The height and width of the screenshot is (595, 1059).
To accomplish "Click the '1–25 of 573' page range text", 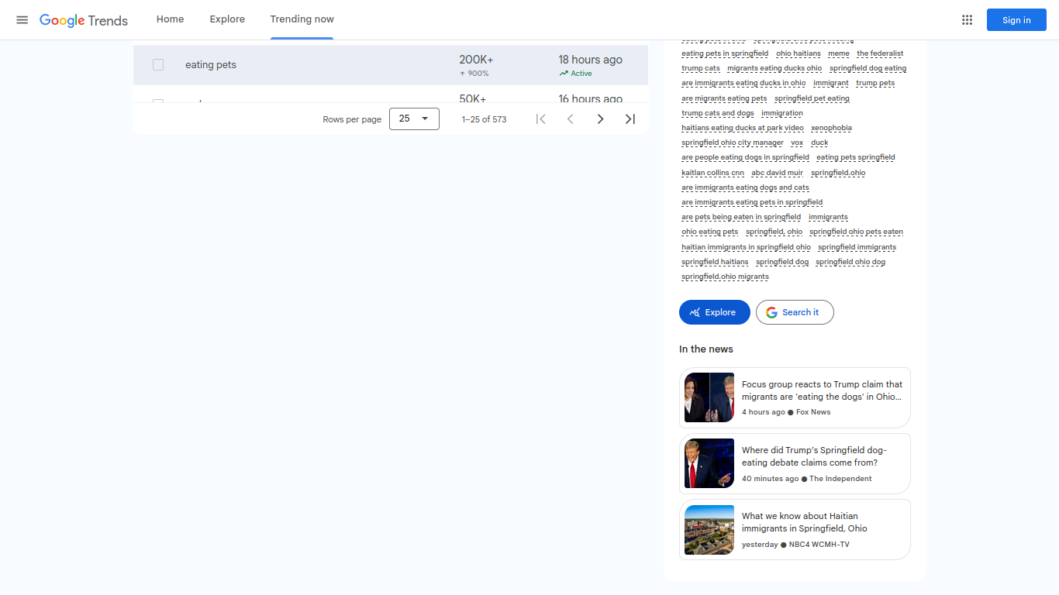I will tap(485, 119).
